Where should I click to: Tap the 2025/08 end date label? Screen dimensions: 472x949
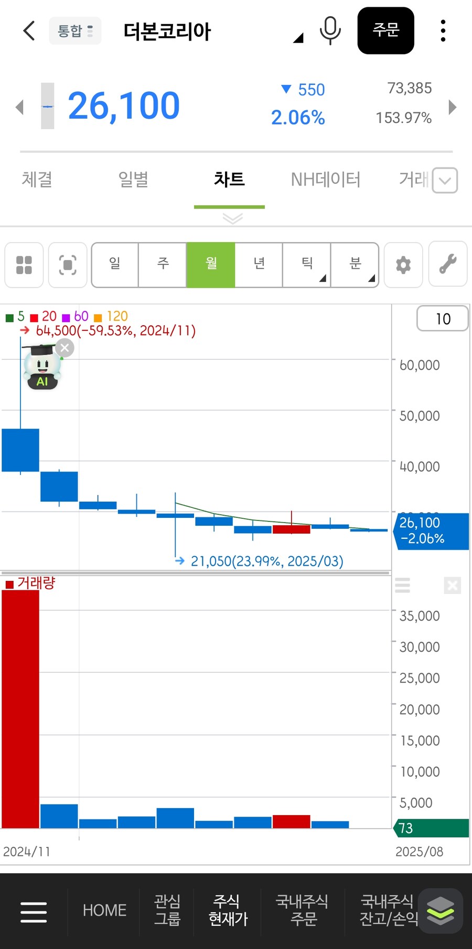[x=419, y=851]
